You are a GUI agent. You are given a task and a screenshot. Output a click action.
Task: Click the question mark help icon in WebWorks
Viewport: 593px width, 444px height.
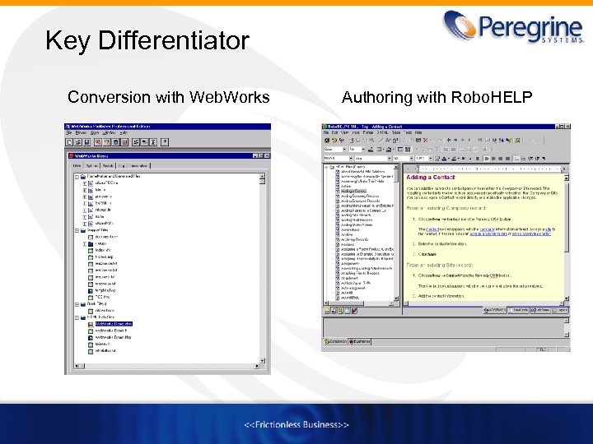click(165, 142)
